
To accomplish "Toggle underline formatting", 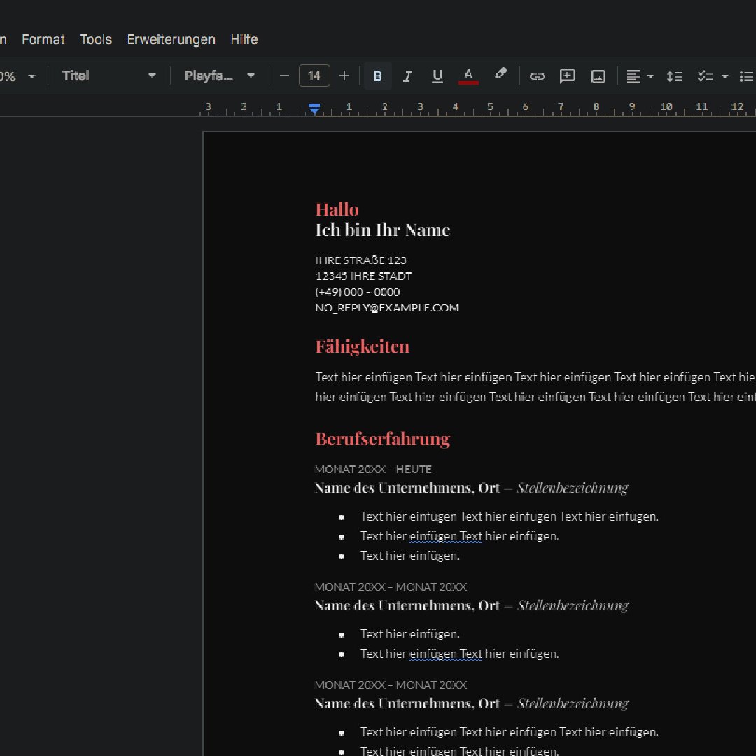I will [x=437, y=76].
